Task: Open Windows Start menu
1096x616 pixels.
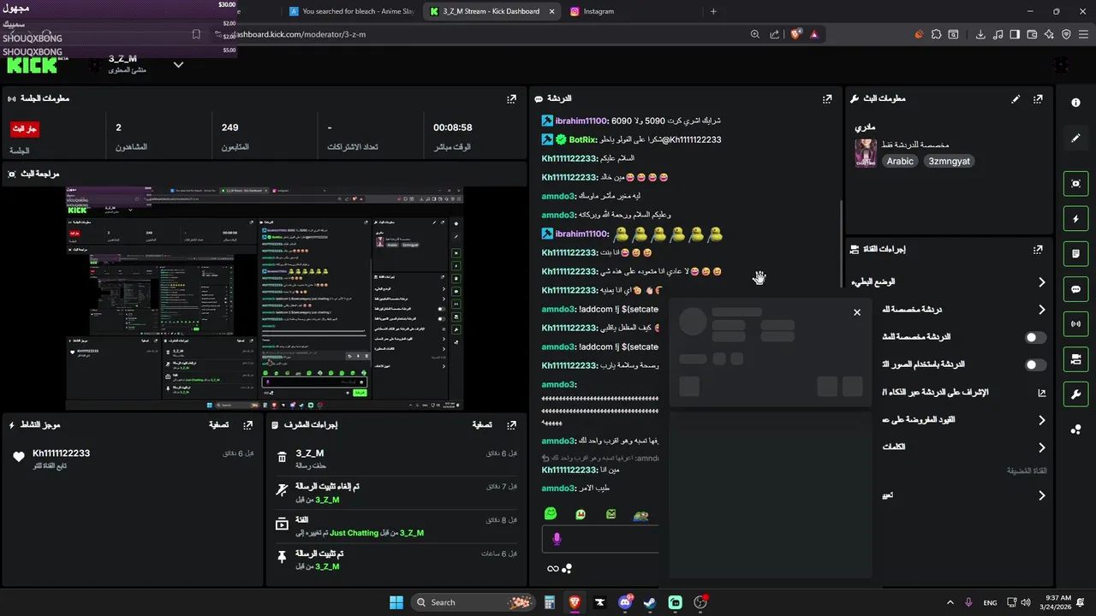Action: coord(396,602)
